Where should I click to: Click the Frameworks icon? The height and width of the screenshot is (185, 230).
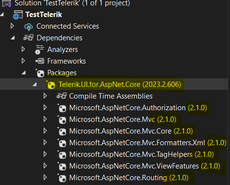click(x=40, y=61)
